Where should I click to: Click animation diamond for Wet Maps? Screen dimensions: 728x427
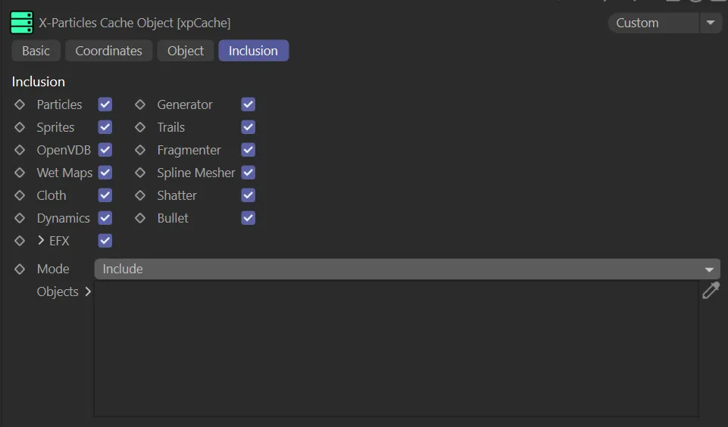click(20, 173)
